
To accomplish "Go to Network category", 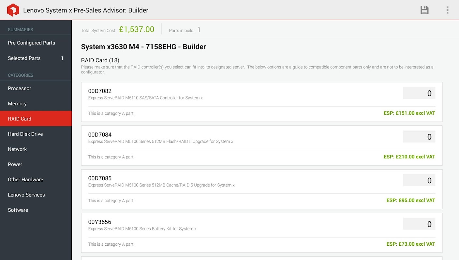I will 36,149.
